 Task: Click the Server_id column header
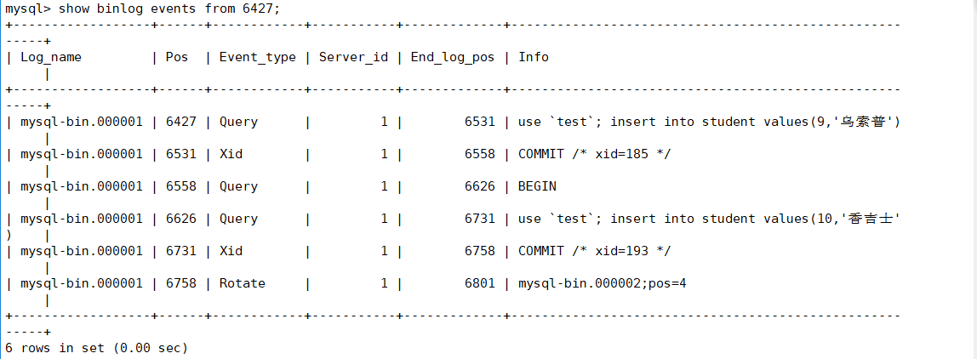click(353, 57)
